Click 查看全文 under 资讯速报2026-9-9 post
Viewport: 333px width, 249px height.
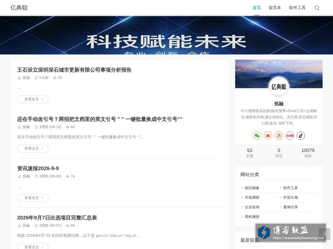(x=33, y=198)
